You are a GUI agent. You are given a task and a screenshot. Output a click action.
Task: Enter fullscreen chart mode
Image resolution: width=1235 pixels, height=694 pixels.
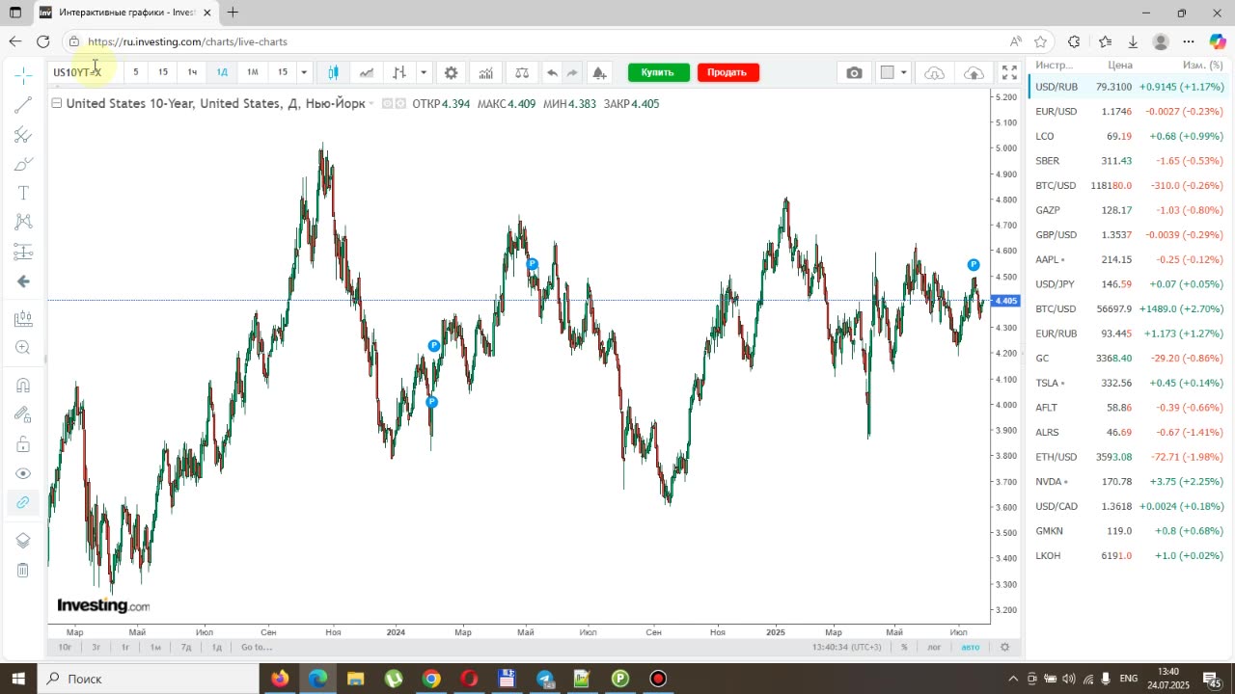point(1009,72)
